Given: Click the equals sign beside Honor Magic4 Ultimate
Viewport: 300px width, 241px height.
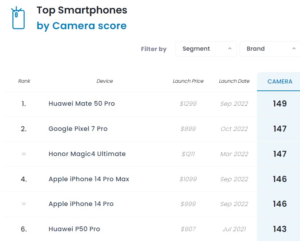Looking at the screenshot, I should [x=24, y=154].
